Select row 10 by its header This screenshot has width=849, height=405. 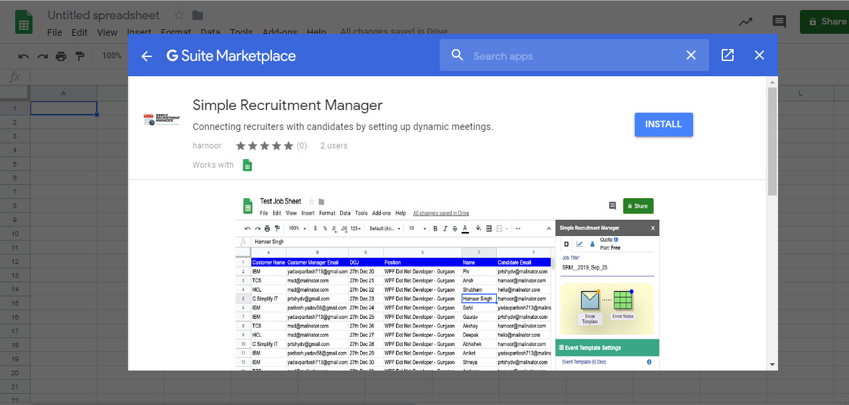pos(15,233)
